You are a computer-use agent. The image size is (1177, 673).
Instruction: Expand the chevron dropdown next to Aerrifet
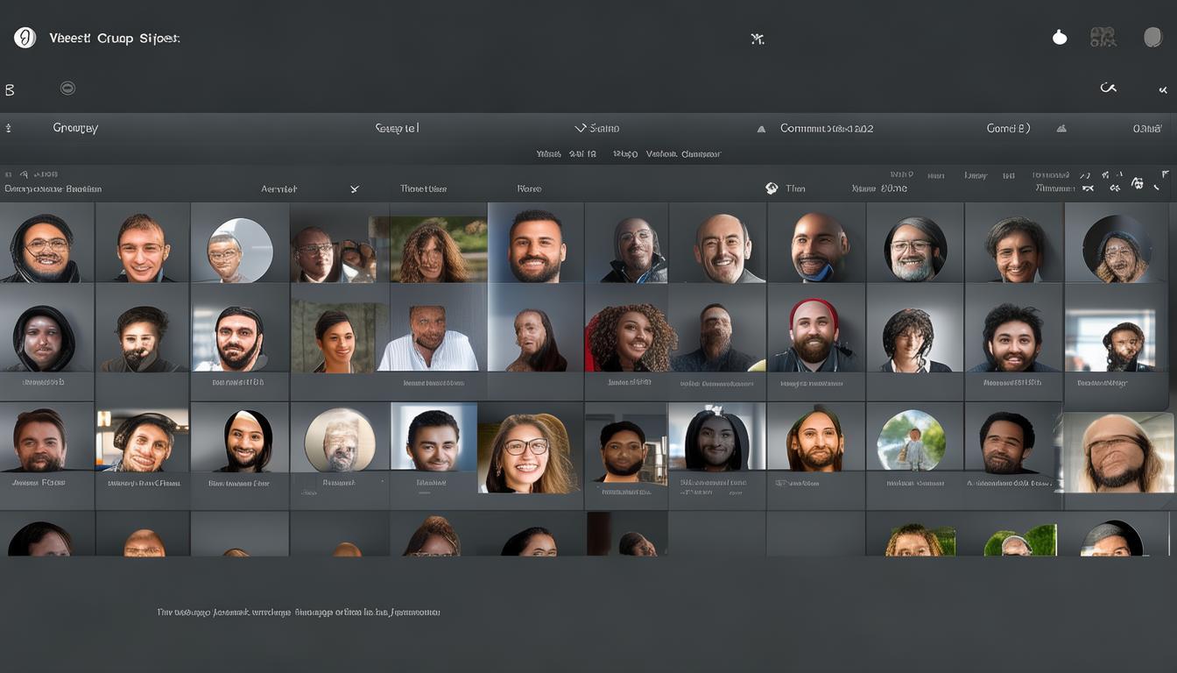pos(355,188)
